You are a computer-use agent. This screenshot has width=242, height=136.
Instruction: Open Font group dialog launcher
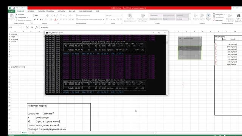pos(58,23)
